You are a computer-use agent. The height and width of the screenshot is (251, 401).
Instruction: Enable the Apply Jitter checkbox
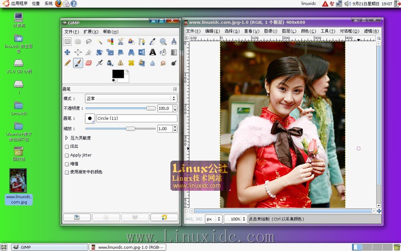point(67,155)
